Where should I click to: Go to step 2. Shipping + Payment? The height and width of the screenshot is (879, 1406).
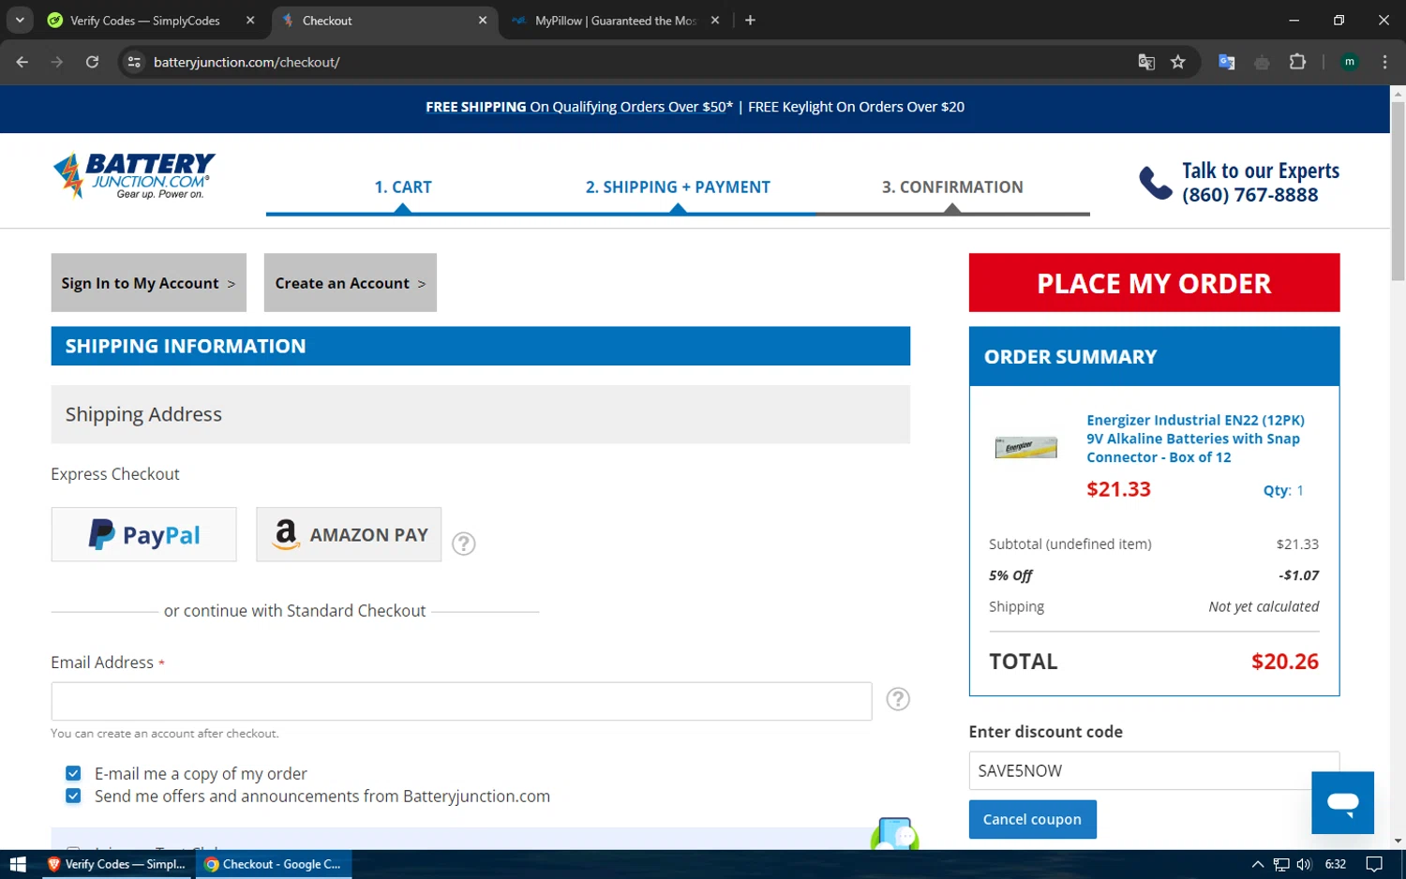[x=678, y=186]
